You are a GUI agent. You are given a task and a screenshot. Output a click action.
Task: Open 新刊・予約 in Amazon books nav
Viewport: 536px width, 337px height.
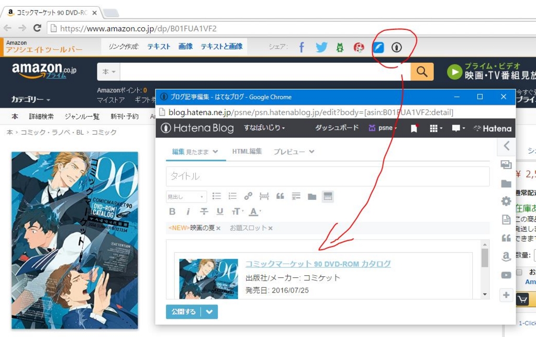tap(125, 117)
